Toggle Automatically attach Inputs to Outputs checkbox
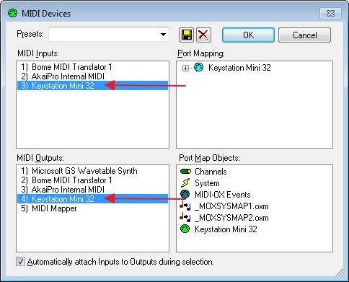This screenshot has width=349, height=282. (20, 262)
